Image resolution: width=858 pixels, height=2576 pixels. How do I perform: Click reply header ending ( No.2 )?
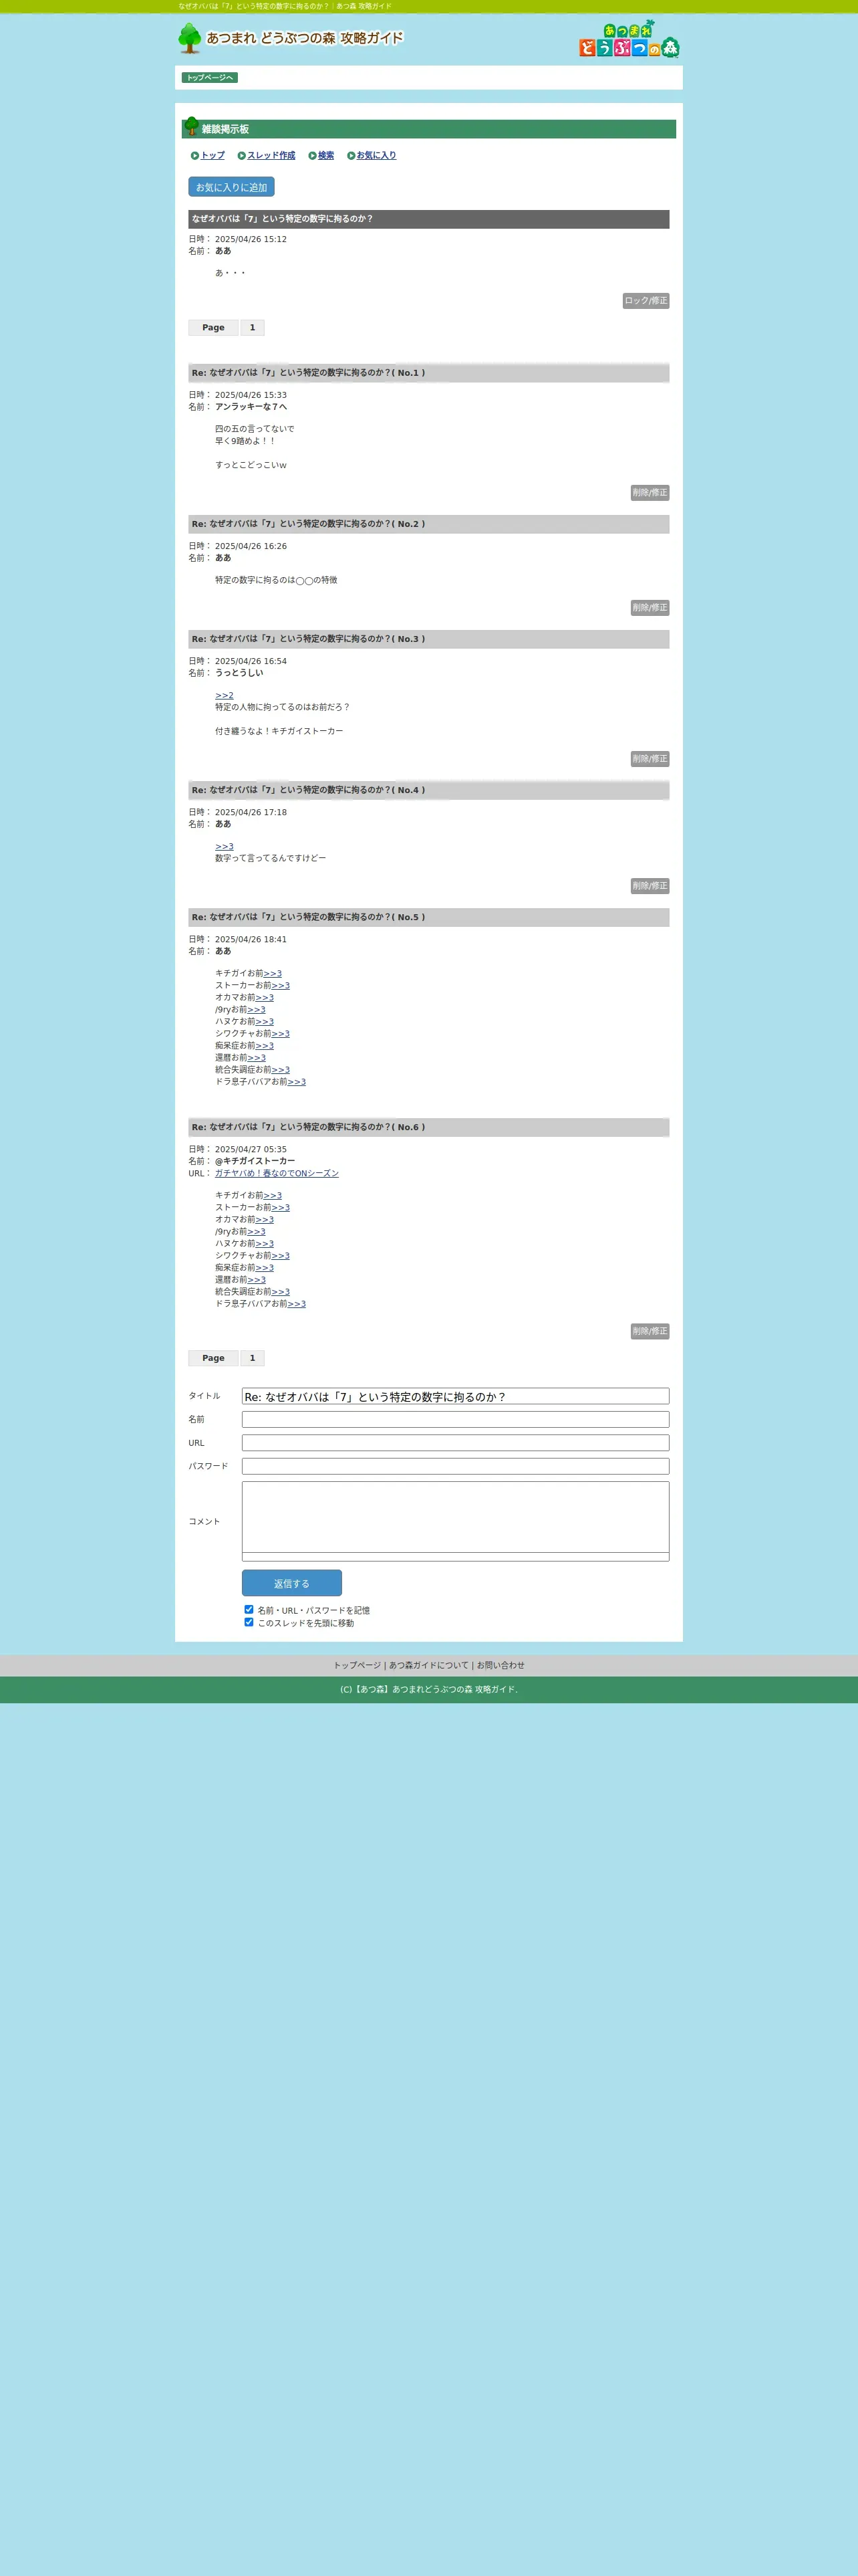(428, 525)
